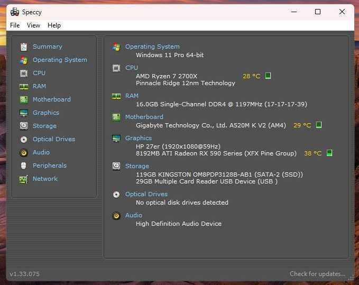Viewport: 359px width, 285px height.
Task: Go to the RAM section in sidebar
Action: [x=39, y=86]
